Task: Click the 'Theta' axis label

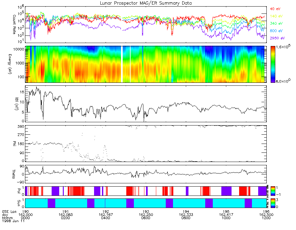Action: click(x=13, y=174)
